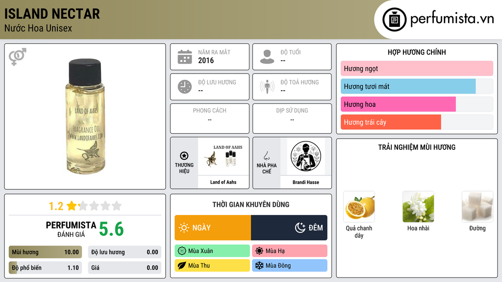Click the yellow star in the rating
Screen dimensions: 502x282
tap(72, 206)
